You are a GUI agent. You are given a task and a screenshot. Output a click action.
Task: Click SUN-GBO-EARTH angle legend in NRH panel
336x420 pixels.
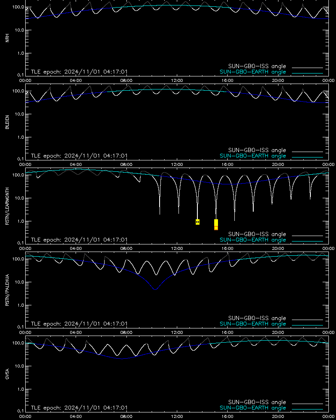pyautogui.click(x=253, y=72)
